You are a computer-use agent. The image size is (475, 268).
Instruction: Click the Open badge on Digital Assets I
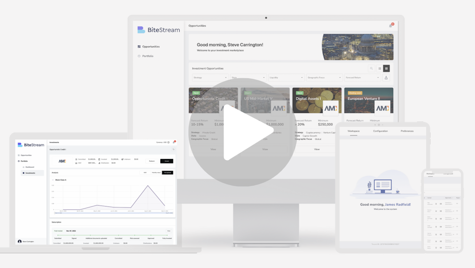pyautogui.click(x=300, y=93)
